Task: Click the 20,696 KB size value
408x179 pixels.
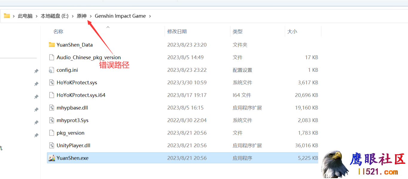Action: (x=307, y=95)
